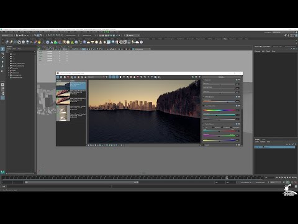Choose the Scale tool in Maya toolbox
This screenshot has width=298, height=224.
[2, 71]
